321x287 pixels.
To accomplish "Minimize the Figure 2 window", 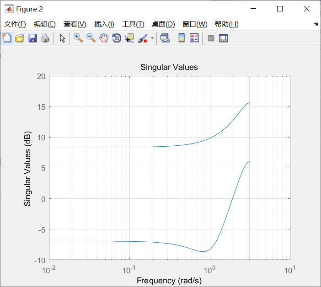I will 253,9.
